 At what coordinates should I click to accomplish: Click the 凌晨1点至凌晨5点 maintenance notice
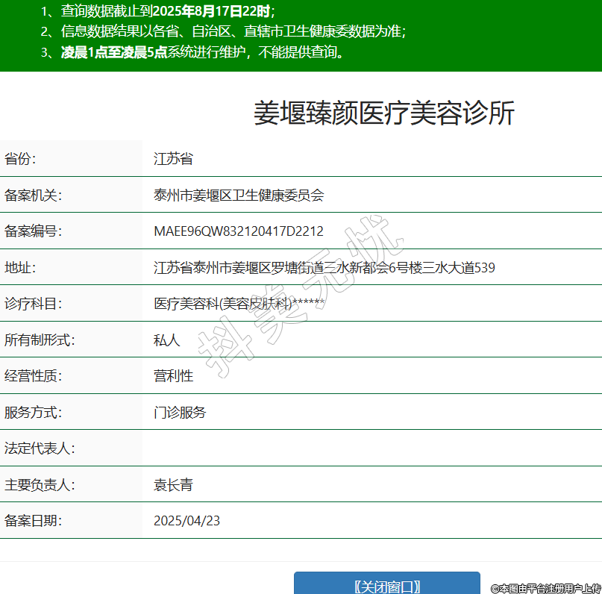click(x=113, y=52)
